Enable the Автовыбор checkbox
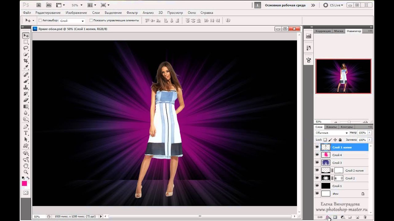This screenshot has width=394, height=221. 40,21
